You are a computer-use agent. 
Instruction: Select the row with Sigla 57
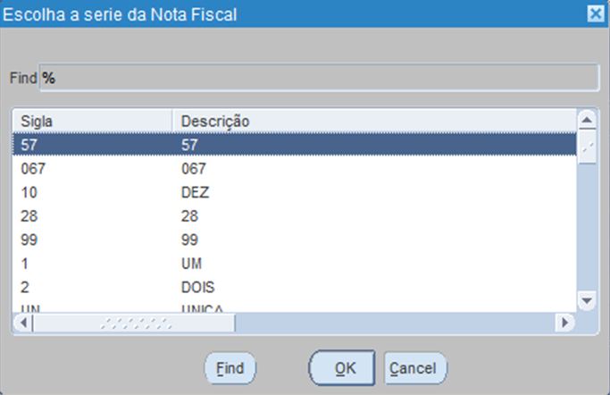(295, 145)
